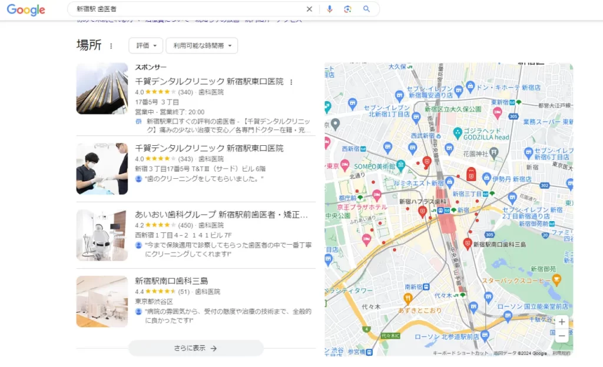
Task: Select the ローソン 国立能楽堂前店 pin
Action: point(508,316)
